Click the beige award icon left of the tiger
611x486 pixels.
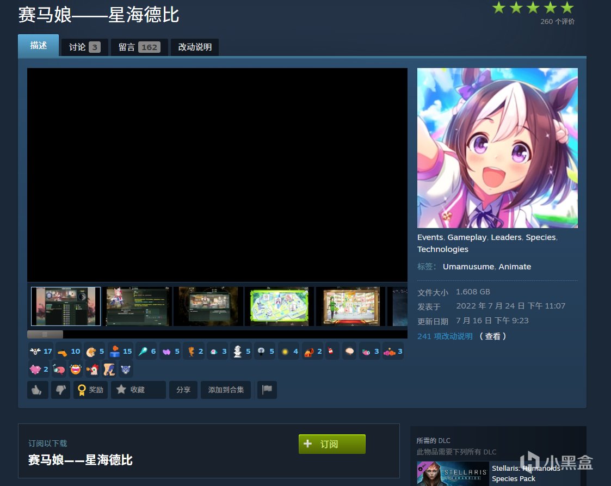[109, 368]
